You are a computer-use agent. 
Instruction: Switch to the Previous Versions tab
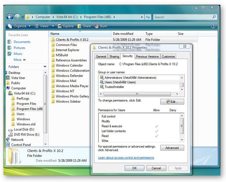[x=147, y=56]
